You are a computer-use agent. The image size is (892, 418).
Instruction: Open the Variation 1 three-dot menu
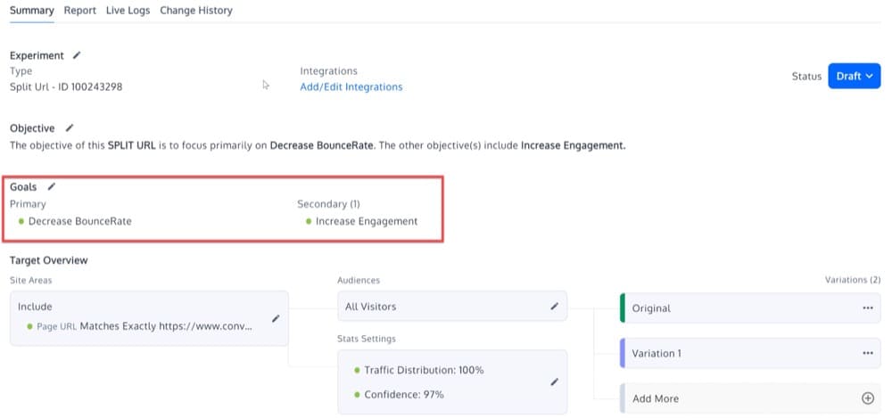pos(868,353)
